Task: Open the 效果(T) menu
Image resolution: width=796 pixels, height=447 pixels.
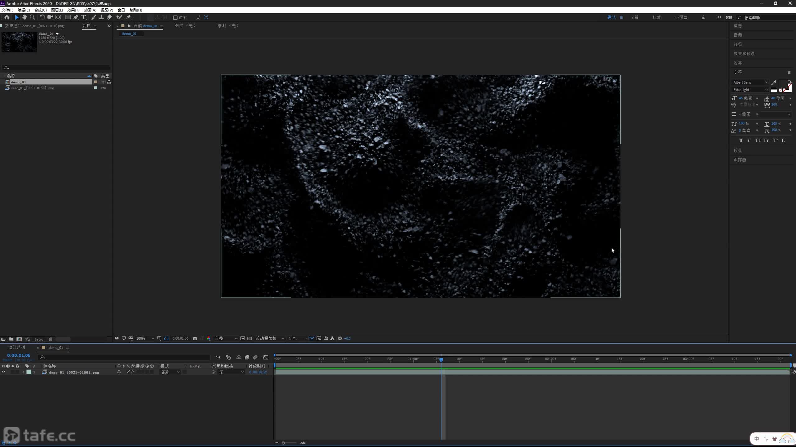Action: 73,10
